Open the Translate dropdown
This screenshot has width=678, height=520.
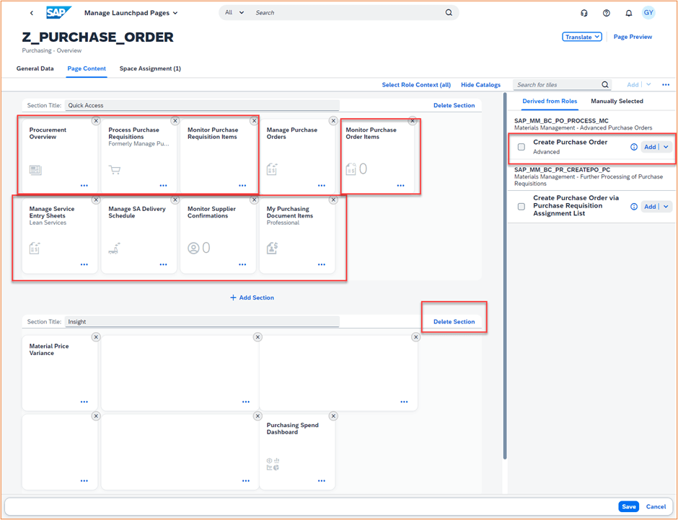[x=582, y=37]
